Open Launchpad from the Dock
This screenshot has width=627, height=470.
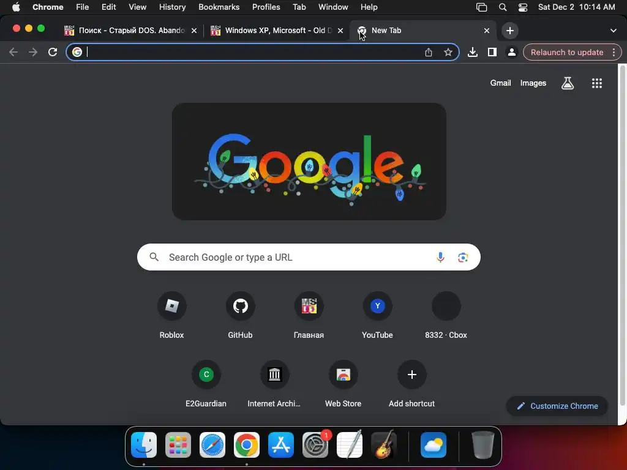[178, 445]
